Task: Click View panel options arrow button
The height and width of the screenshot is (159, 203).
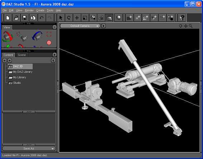Action: click(x=55, y=27)
